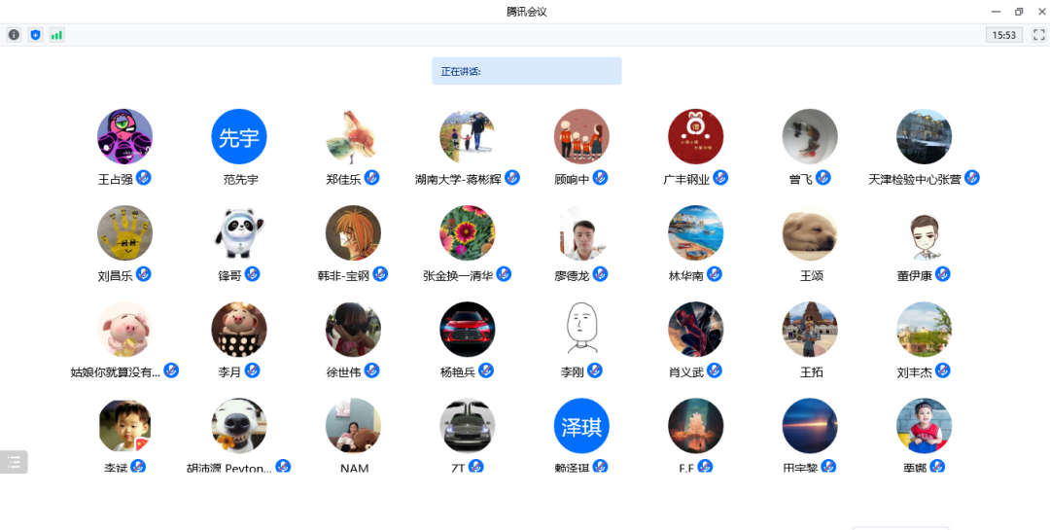Viewport: 1050px width, 530px height.
Task: Click the 15:53 meeting timer
Action: point(1003,35)
